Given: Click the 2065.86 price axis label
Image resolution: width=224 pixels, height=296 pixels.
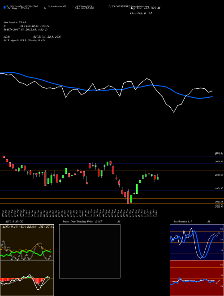Looking at the screenshot, I should tap(219, 161).
